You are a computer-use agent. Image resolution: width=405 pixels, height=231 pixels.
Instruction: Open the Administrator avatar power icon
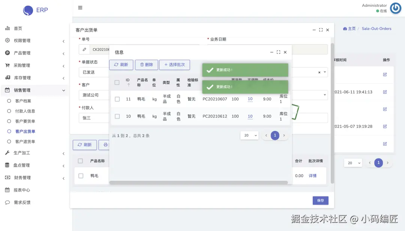coord(396,8)
